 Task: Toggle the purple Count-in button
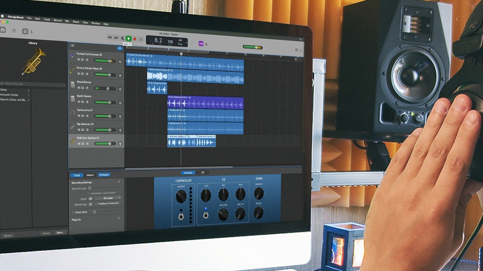pyautogui.click(x=201, y=44)
